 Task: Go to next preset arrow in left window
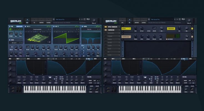click(82, 19)
